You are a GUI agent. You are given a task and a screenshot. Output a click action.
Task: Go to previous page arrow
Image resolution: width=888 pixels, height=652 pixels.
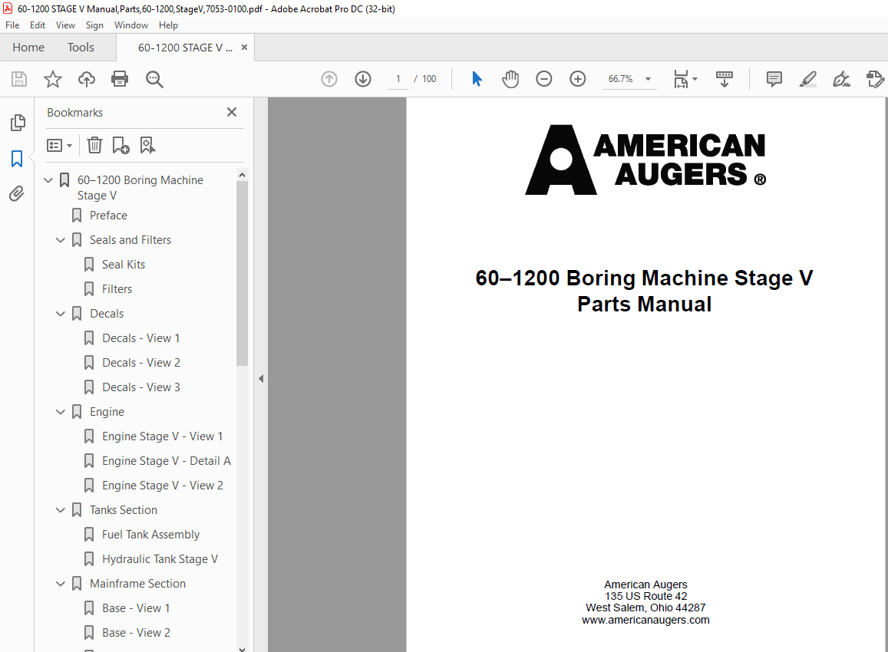[329, 79]
